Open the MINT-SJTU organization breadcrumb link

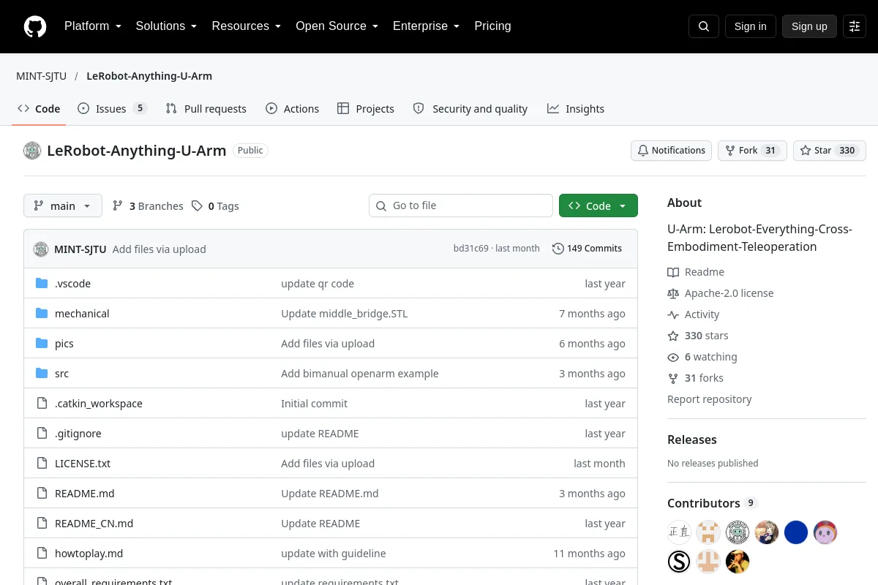(41, 76)
